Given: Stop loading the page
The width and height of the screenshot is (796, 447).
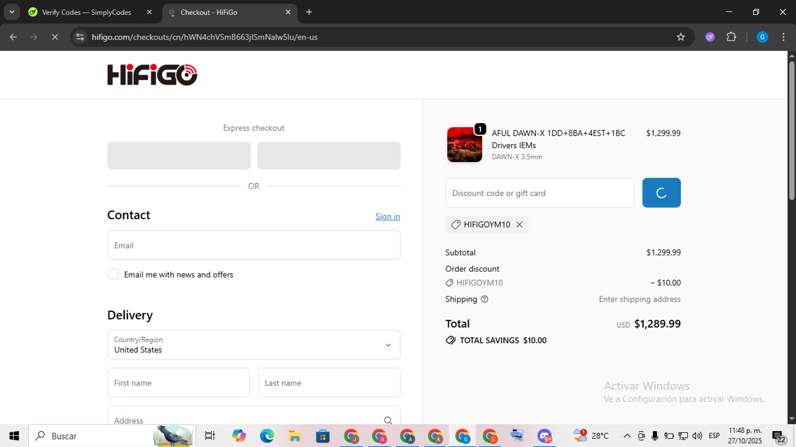Looking at the screenshot, I should (x=55, y=37).
